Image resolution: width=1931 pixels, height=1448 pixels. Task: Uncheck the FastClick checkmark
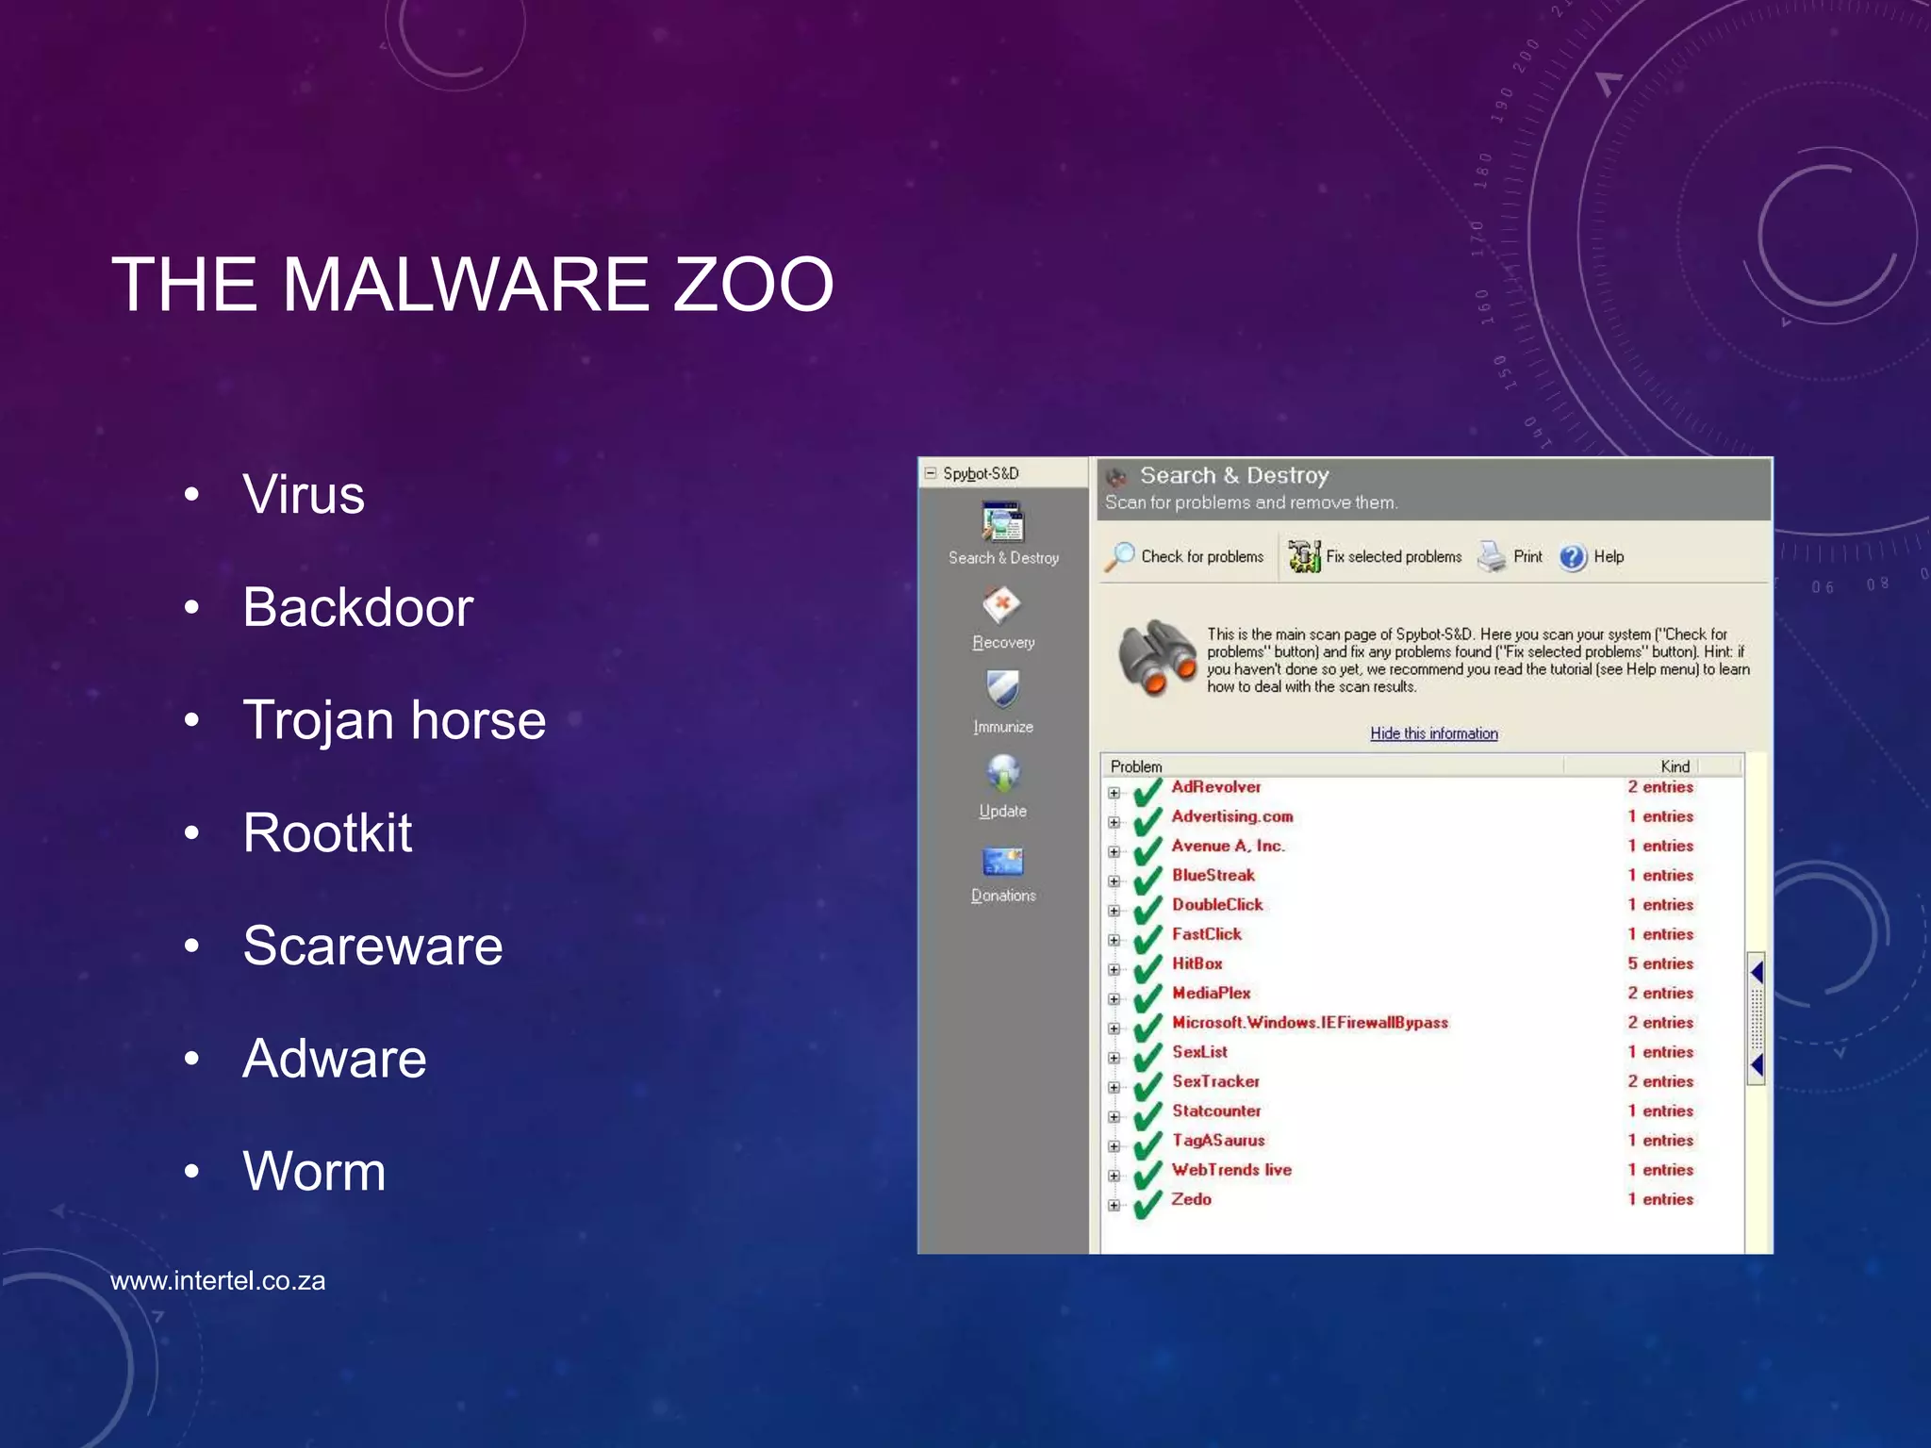[1147, 939]
